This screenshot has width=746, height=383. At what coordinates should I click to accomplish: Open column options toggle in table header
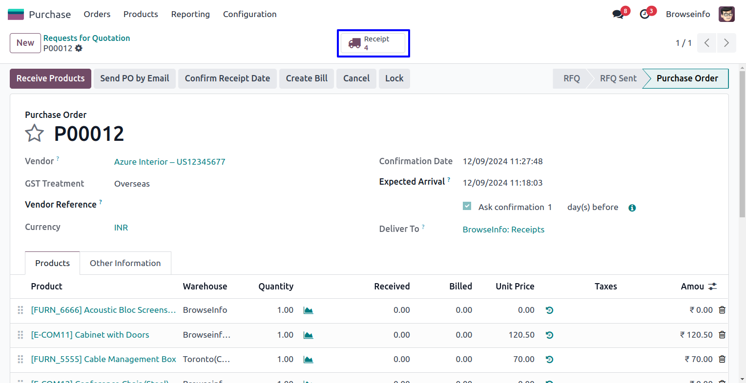click(x=713, y=287)
